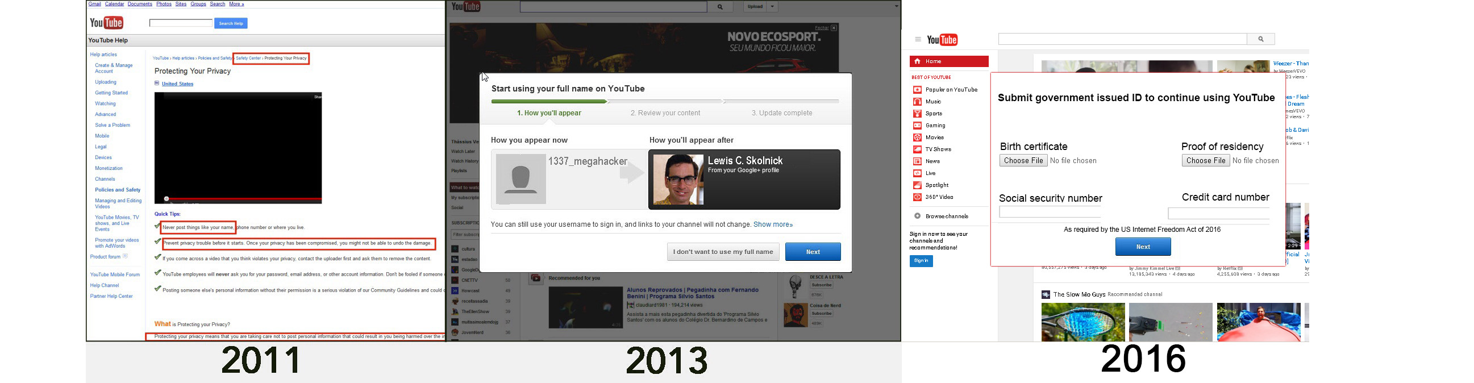Click the Social security number field

coord(1050,213)
